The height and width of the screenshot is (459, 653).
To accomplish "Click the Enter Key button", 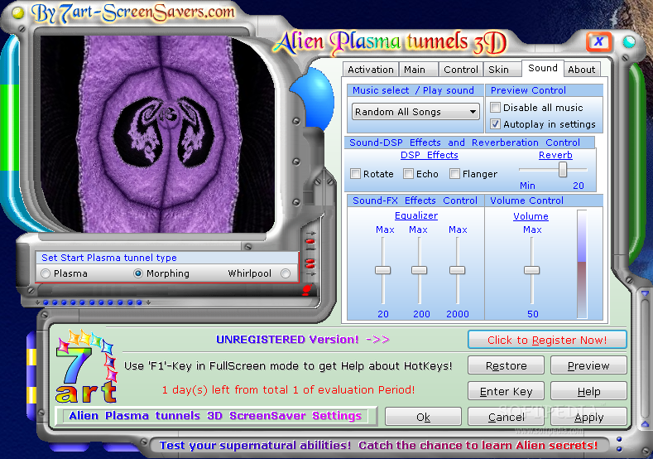I will pos(506,391).
